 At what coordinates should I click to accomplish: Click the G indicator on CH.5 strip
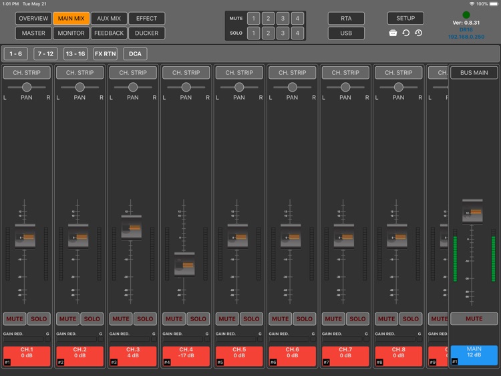coord(260,339)
